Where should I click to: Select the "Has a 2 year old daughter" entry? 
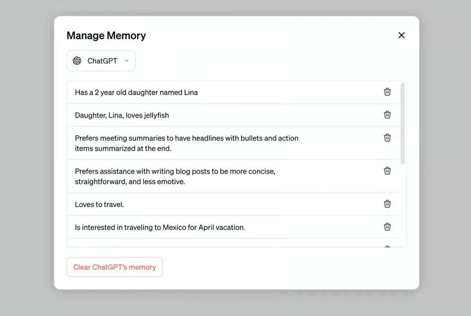136,92
